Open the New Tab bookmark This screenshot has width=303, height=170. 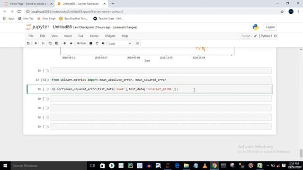[x=26, y=18]
